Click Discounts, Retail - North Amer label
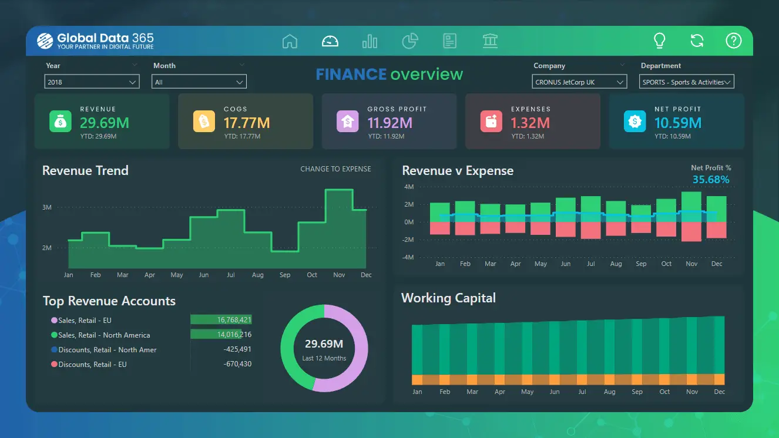This screenshot has width=779, height=438. 108,350
